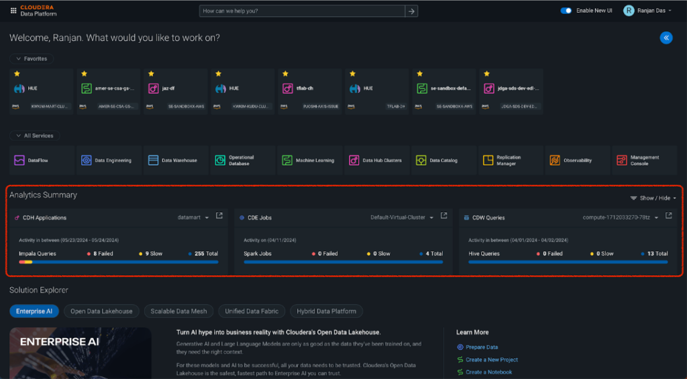Click the Create a New Project link

pyautogui.click(x=491, y=360)
